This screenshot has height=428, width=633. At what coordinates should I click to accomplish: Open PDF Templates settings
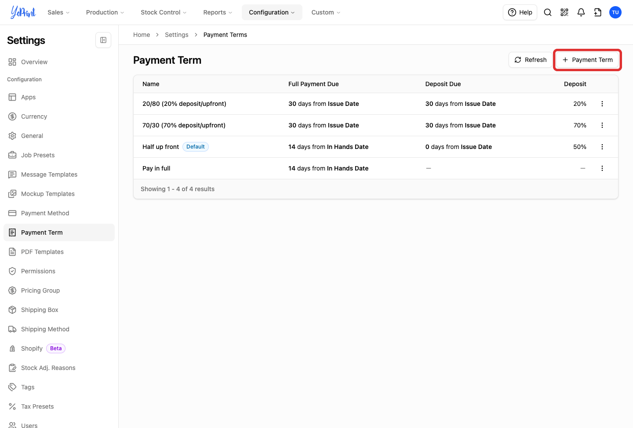pyautogui.click(x=59, y=252)
